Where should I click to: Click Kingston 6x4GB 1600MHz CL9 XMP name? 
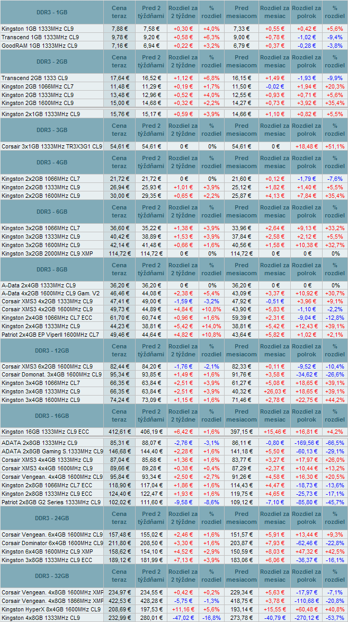click(x=47, y=551)
